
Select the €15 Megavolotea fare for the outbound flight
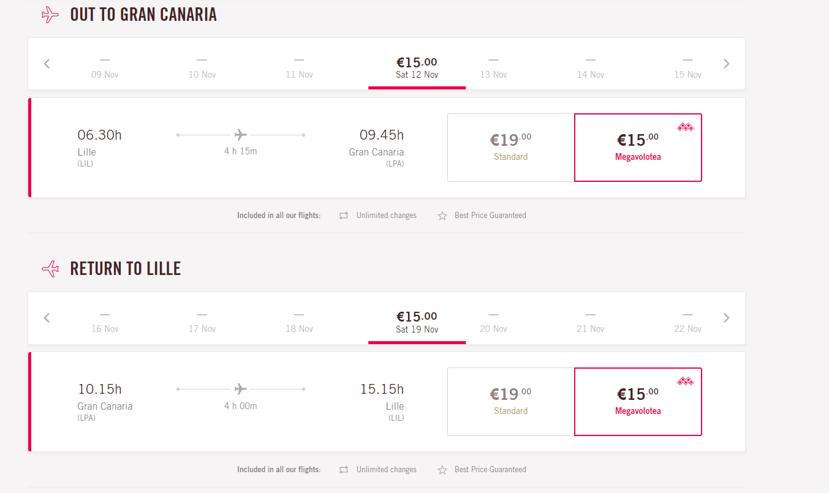(638, 148)
